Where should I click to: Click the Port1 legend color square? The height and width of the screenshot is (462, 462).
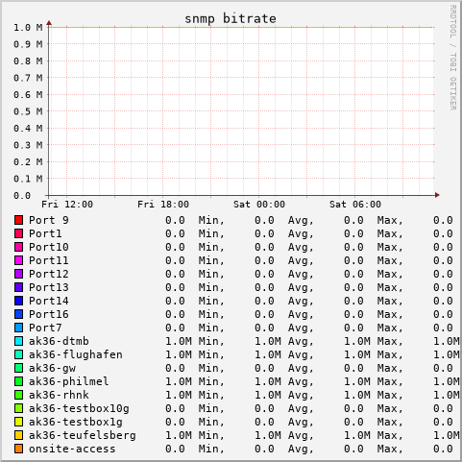click(18, 233)
